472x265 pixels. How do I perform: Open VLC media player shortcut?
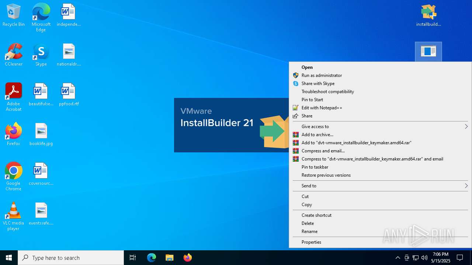coord(14,216)
